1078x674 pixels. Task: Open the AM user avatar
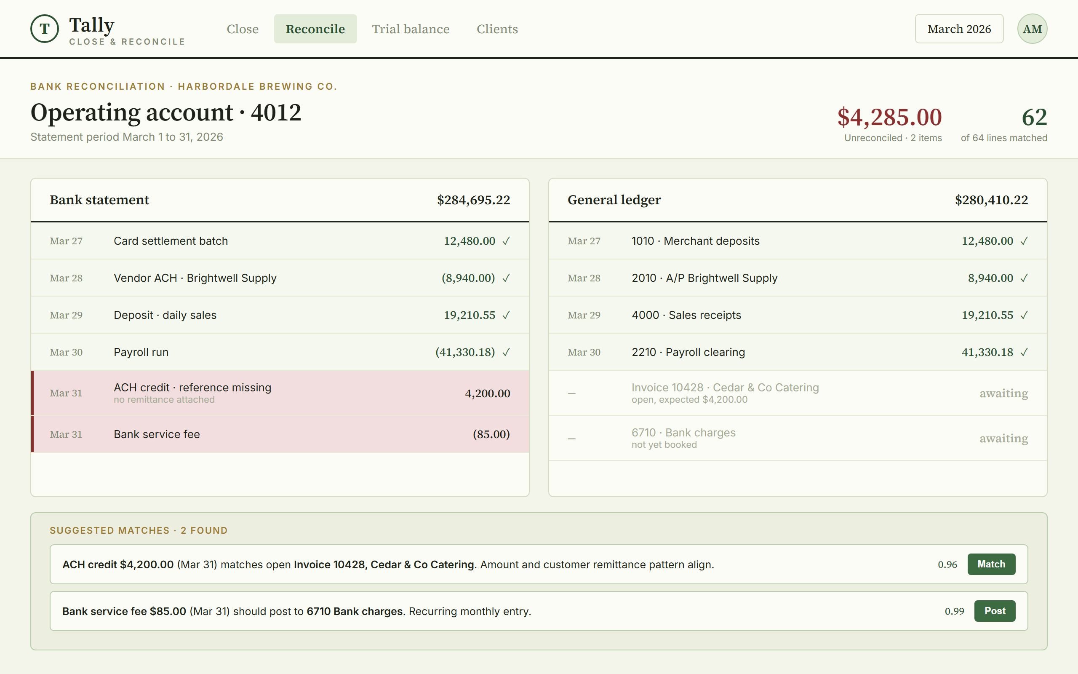[1032, 29]
